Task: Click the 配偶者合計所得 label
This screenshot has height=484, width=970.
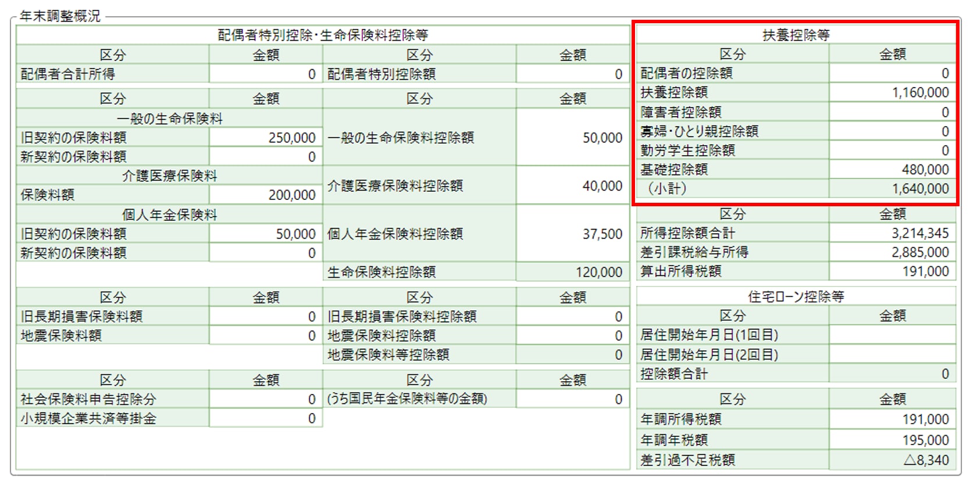Action: (x=68, y=74)
